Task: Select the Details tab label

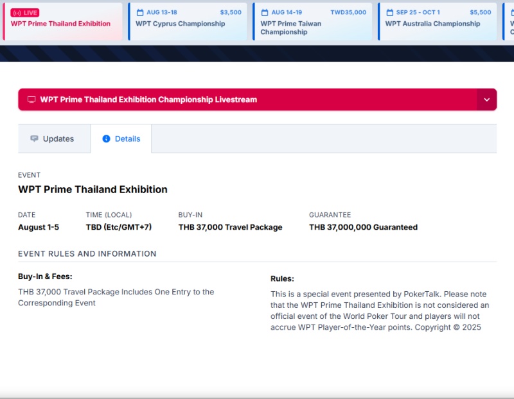Action: point(127,139)
